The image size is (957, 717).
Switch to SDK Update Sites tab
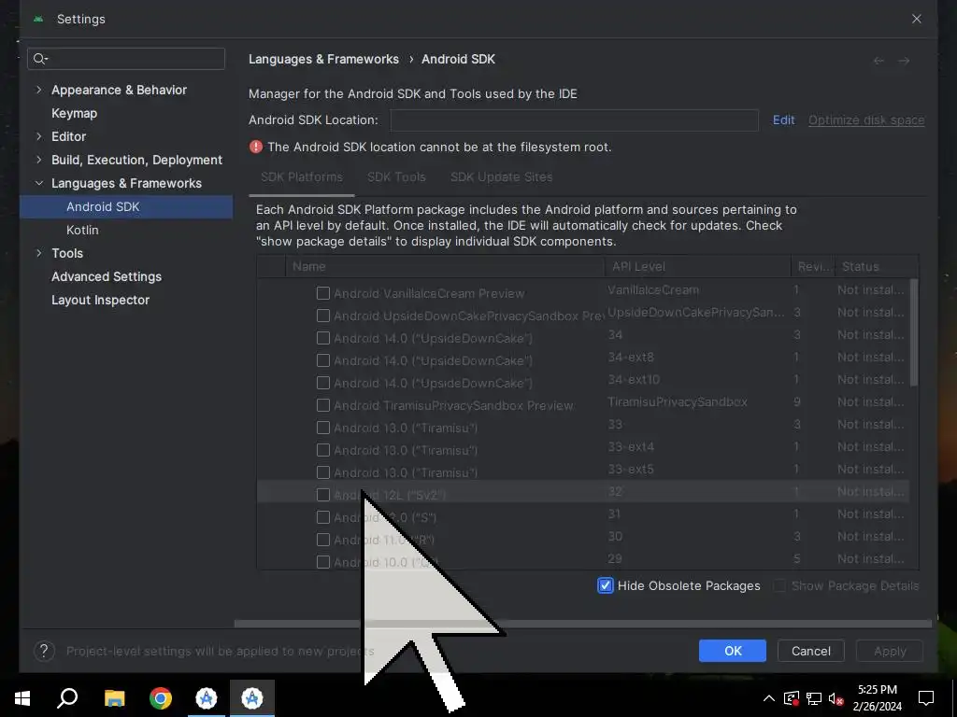[501, 177]
